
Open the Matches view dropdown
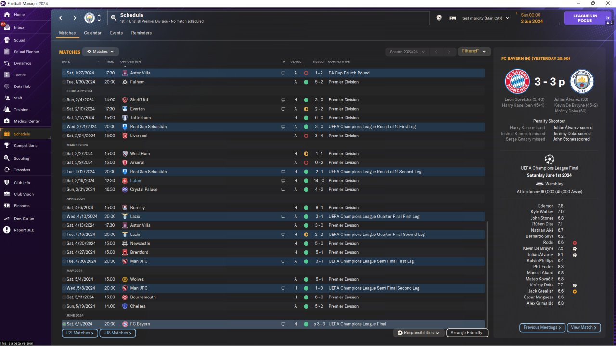pos(101,51)
